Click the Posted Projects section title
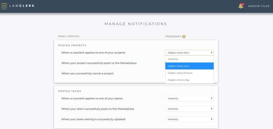This screenshot has width=273, height=129. pos(72,45)
